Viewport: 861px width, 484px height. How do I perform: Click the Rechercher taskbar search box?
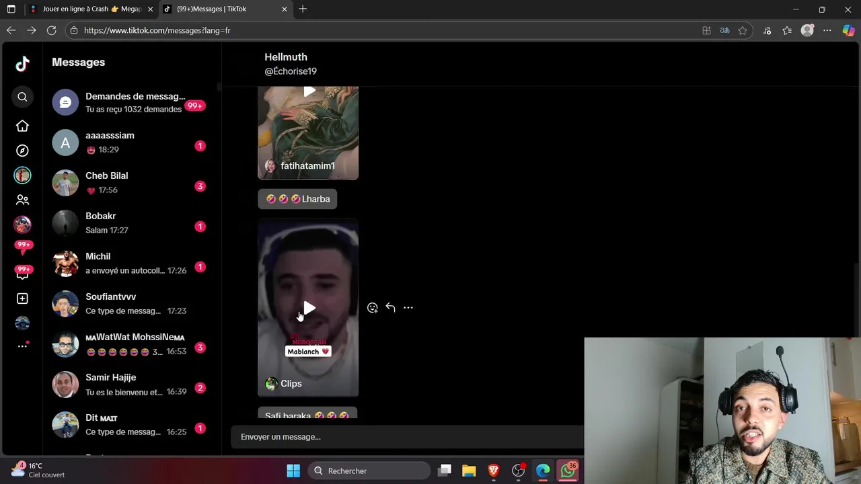pos(369,471)
